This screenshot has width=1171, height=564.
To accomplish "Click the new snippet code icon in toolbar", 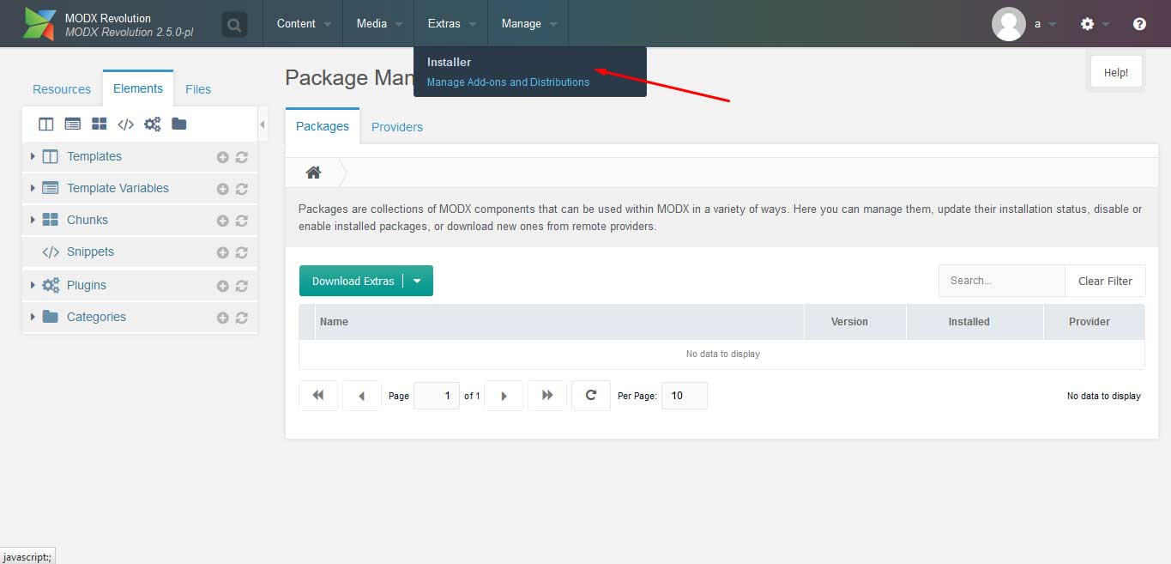I will click(x=125, y=124).
